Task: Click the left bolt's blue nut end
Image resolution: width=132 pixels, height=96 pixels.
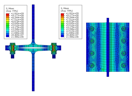Action: [x=12, y=56]
